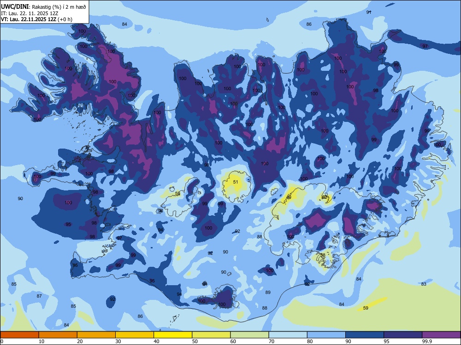Click the light orange 20–30 legend swatch
The height and width of the screenshot is (345, 461).
96,335
